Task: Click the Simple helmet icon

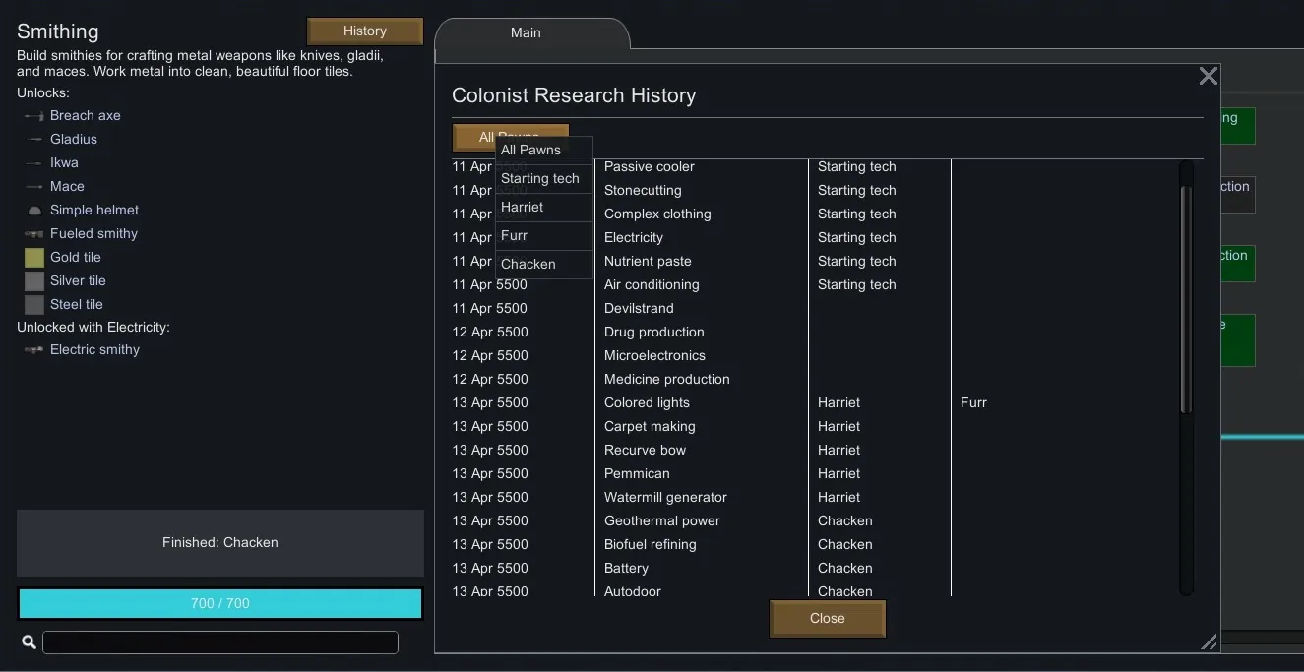Action: [x=34, y=211]
